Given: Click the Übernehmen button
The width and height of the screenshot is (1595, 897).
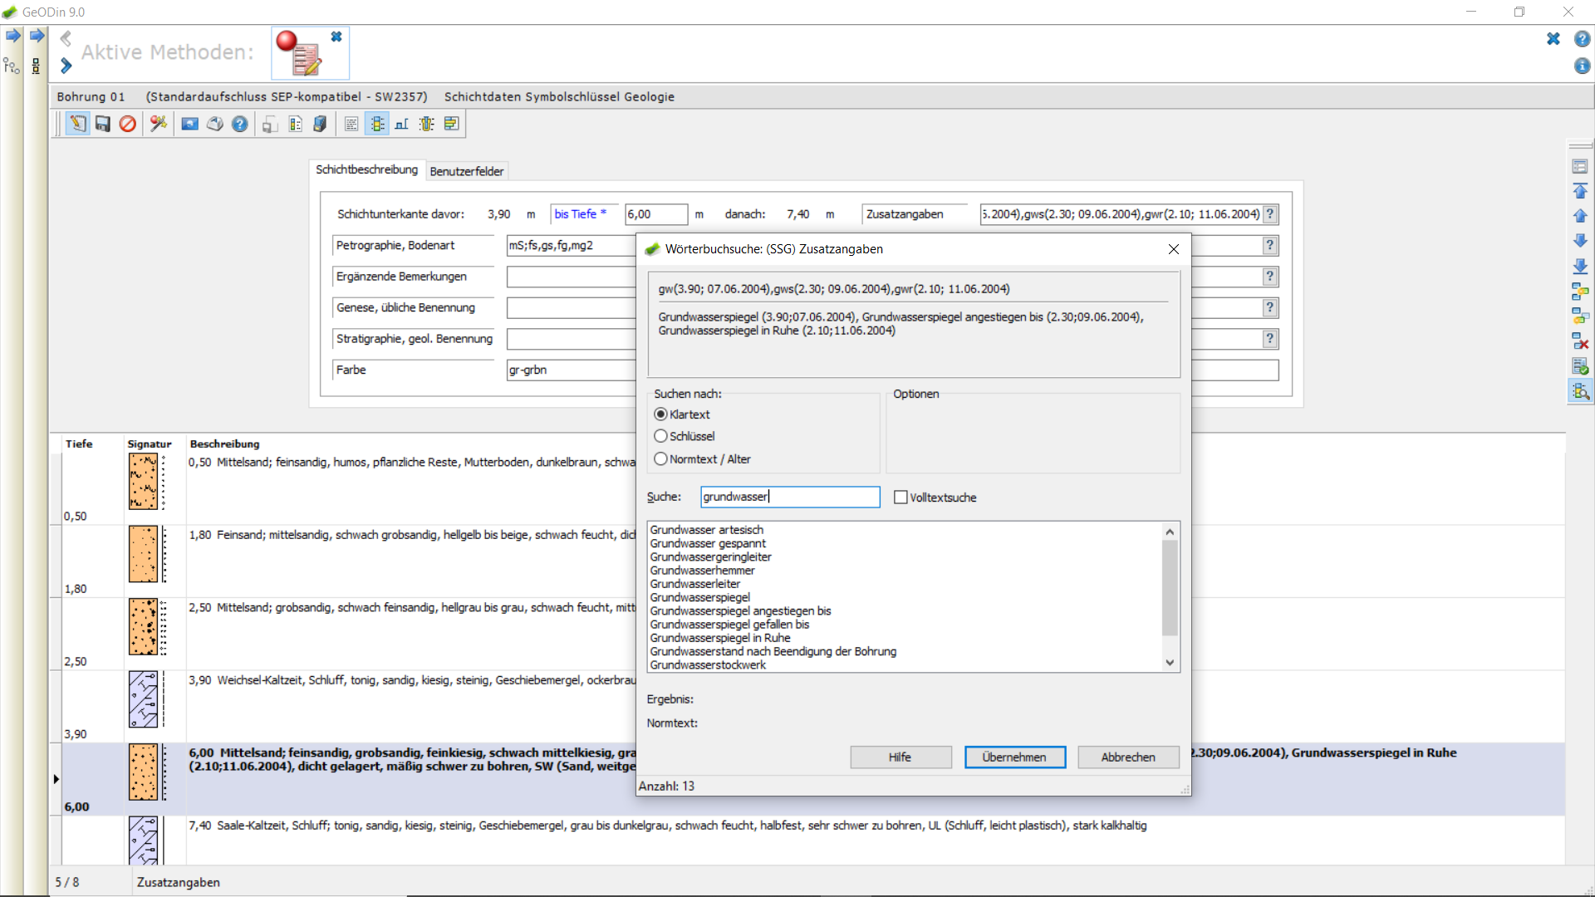Looking at the screenshot, I should [1014, 757].
